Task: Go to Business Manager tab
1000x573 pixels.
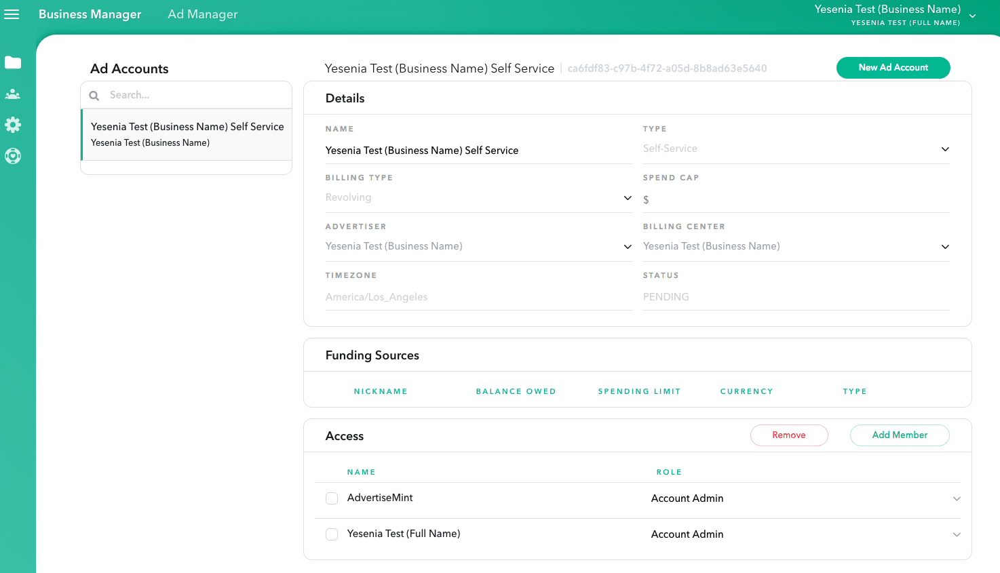Action: (x=90, y=14)
